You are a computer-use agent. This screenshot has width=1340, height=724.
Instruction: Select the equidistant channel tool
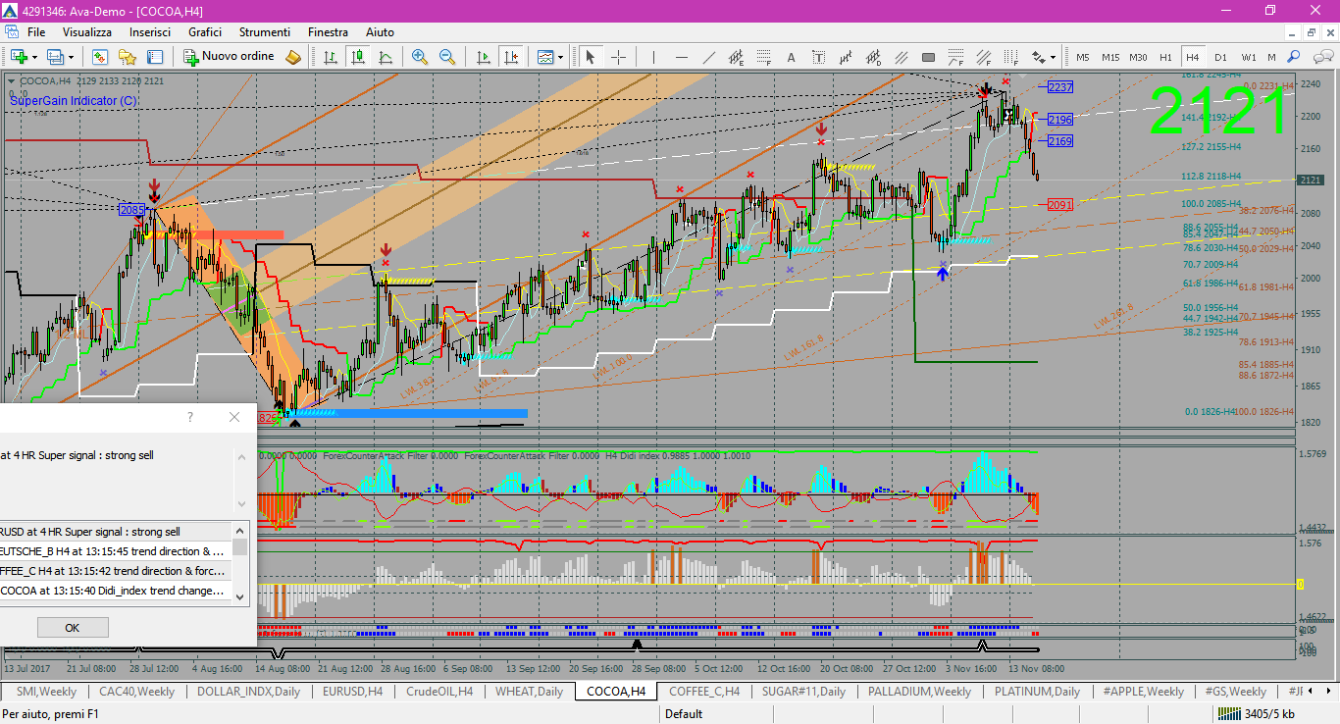click(x=736, y=57)
